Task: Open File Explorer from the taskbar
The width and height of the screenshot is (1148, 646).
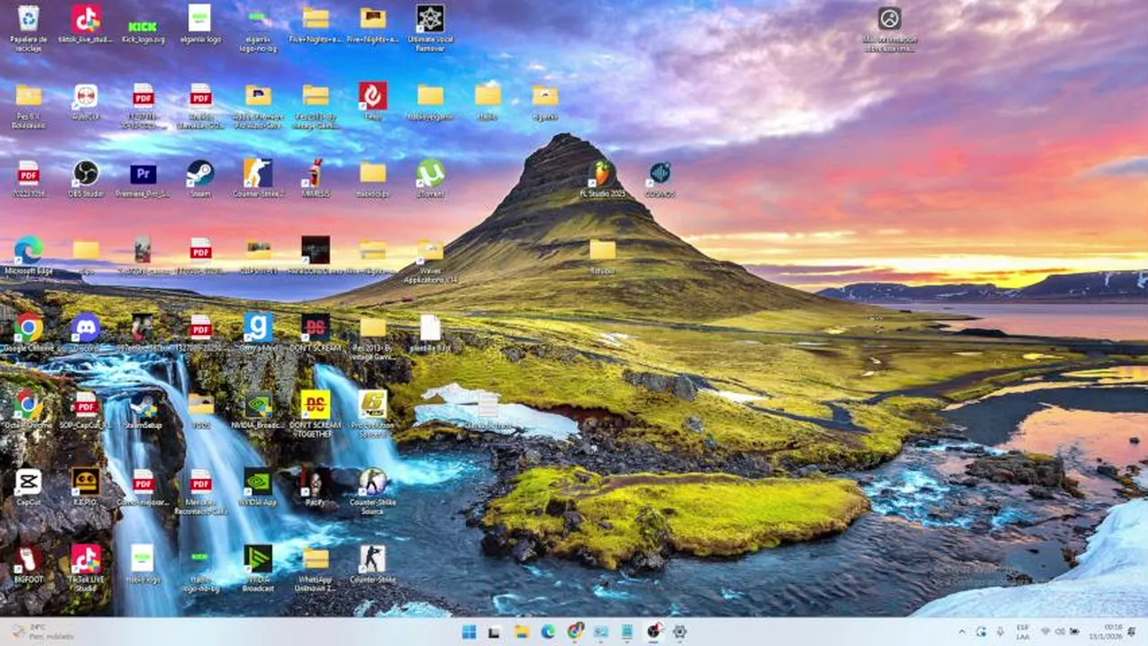Action: [x=522, y=632]
